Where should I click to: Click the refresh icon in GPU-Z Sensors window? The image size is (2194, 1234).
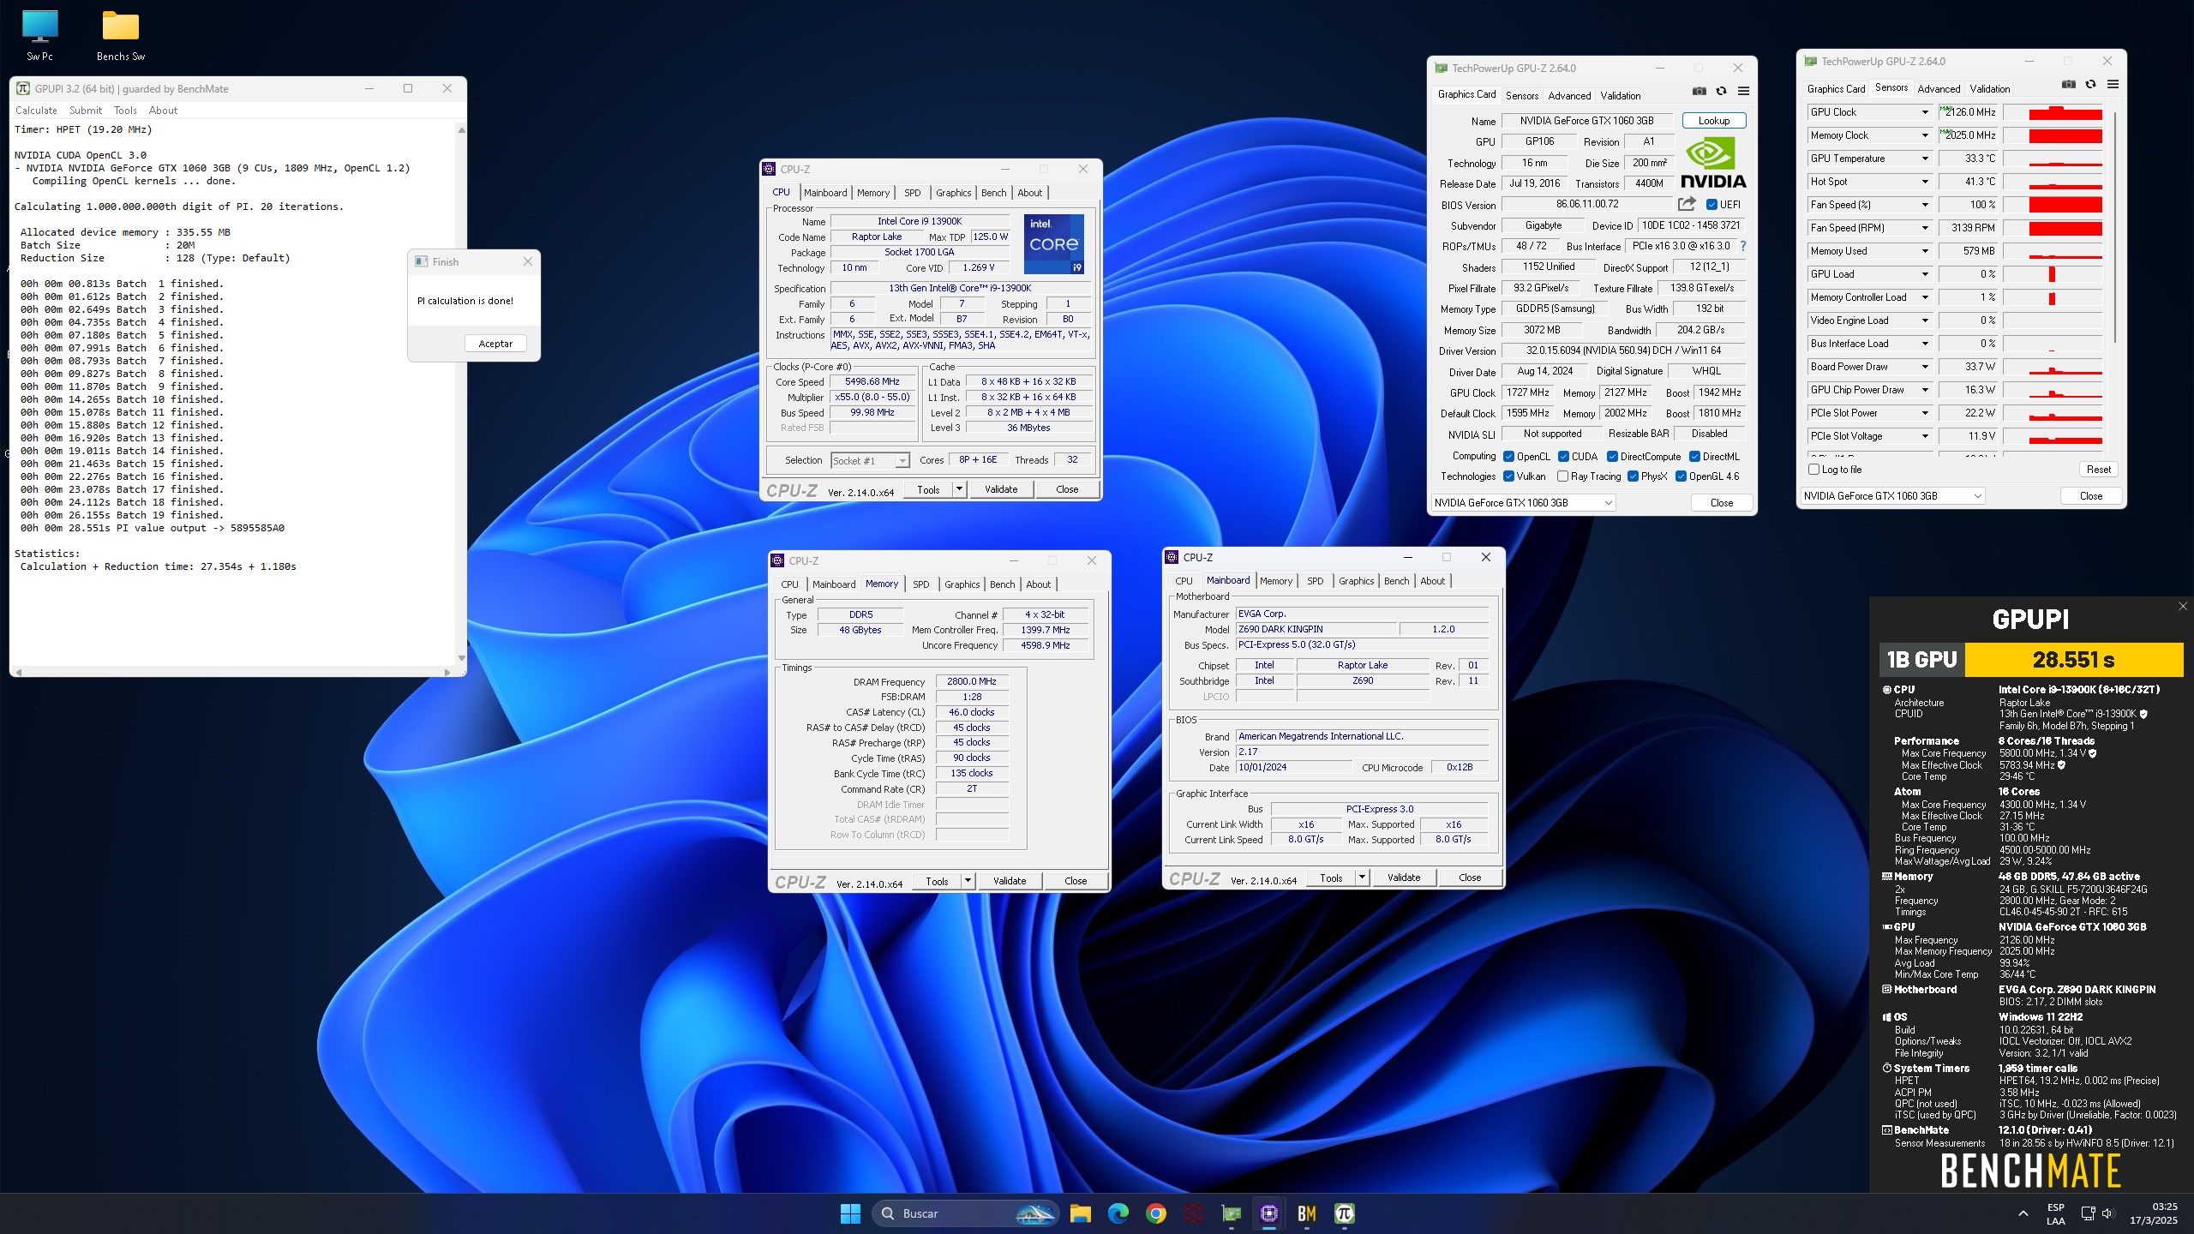(2090, 84)
